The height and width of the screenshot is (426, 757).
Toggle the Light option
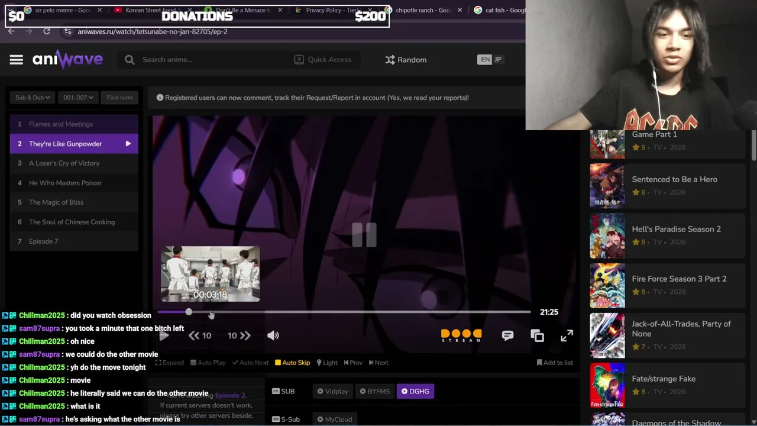click(x=327, y=363)
